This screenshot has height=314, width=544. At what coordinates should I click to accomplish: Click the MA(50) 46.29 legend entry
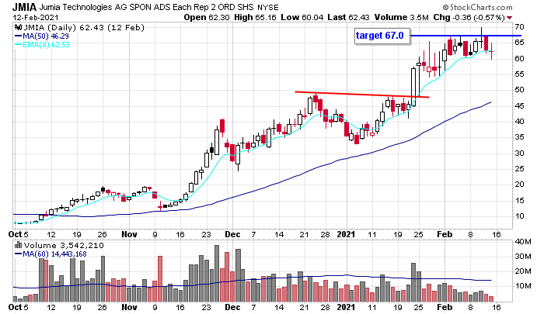point(42,36)
